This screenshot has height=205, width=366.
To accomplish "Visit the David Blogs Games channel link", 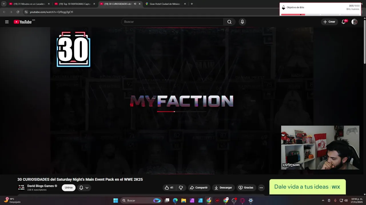I will pyautogui.click(x=41, y=186).
